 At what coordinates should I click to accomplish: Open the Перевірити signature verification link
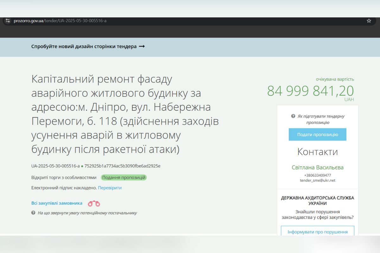tap(111, 188)
